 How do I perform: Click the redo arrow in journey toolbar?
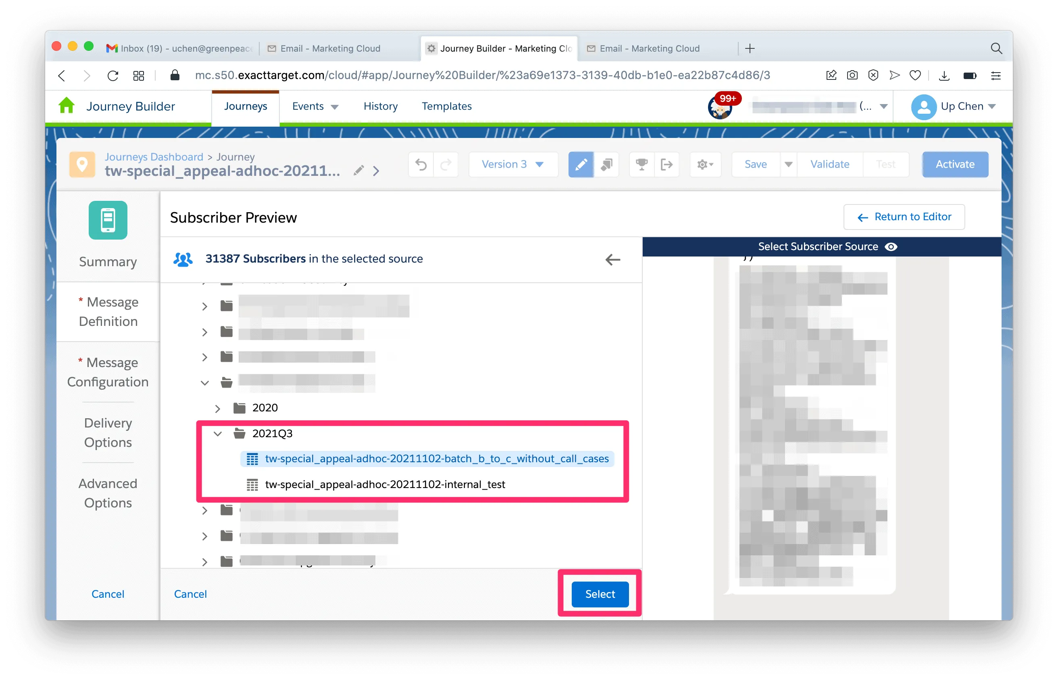click(x=446, y=164)
